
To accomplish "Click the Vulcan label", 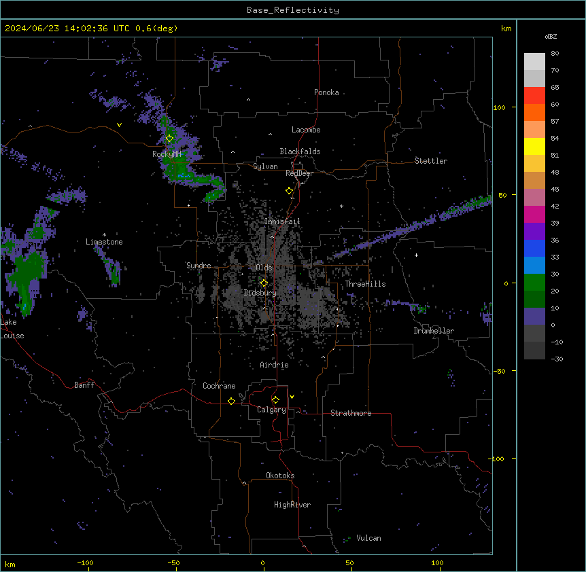I will point(369,538).
